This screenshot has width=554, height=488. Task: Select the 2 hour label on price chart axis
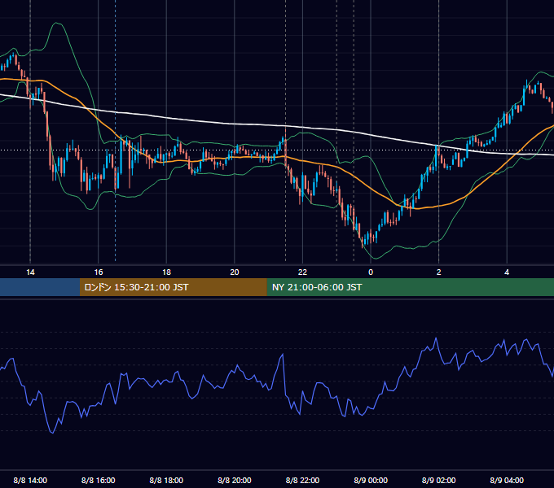tap(439, 272)
